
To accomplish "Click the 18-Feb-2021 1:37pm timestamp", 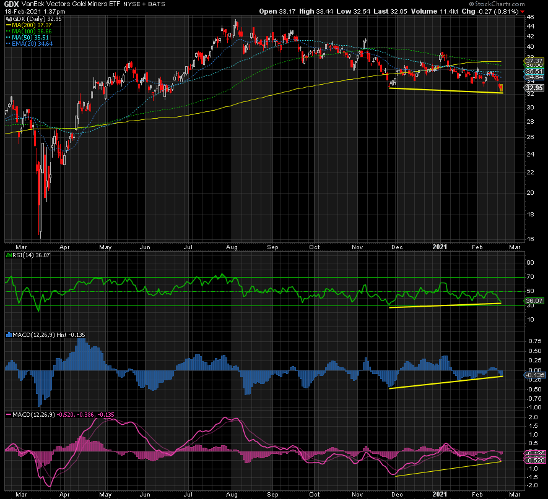I will [x=35, y=12].
